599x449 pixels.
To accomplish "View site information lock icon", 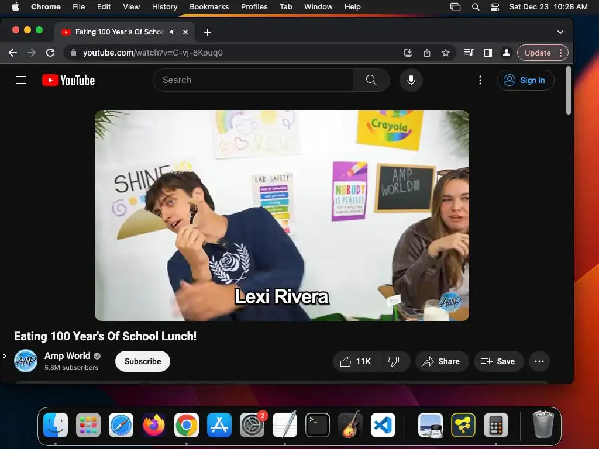I will [73, 53].
